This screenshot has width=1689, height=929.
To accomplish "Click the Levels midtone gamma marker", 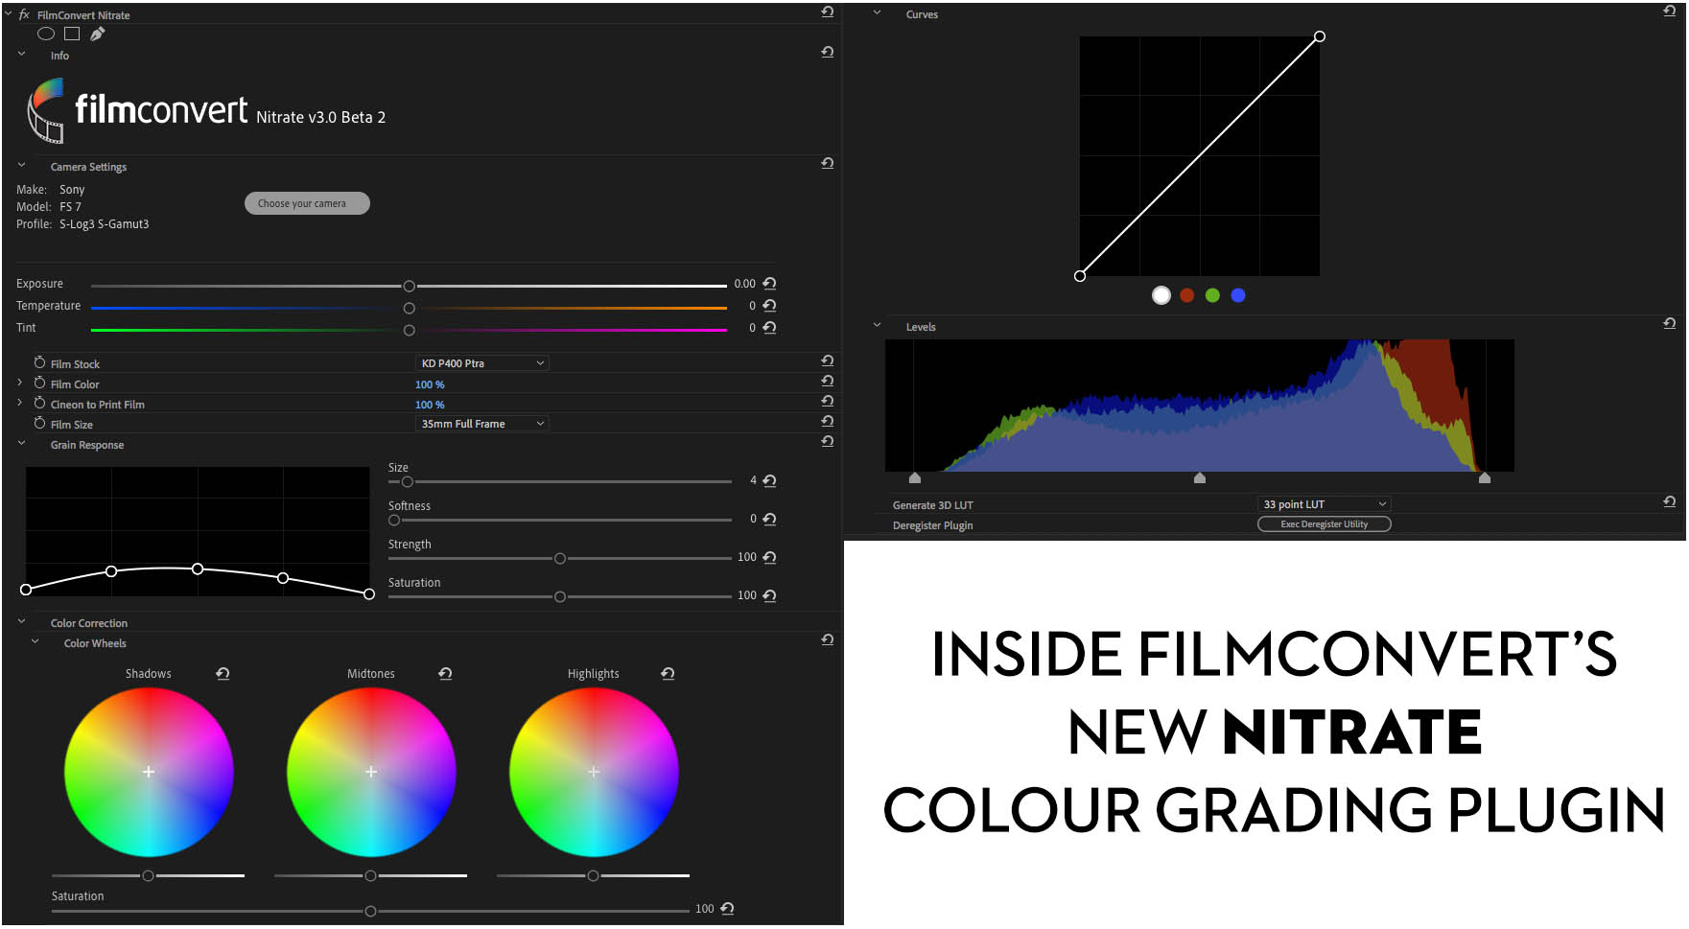I will [1199, 477].
